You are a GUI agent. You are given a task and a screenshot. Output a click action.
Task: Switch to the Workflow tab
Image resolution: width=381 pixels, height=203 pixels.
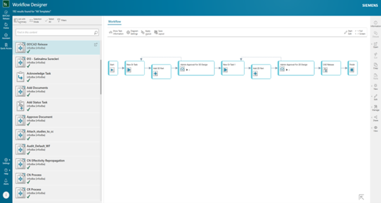[115, 22]
